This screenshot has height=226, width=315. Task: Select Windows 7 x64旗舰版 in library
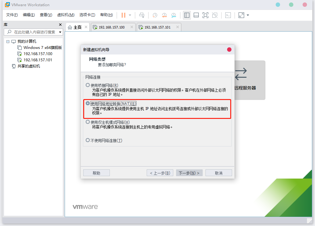[x=43, y=48]
